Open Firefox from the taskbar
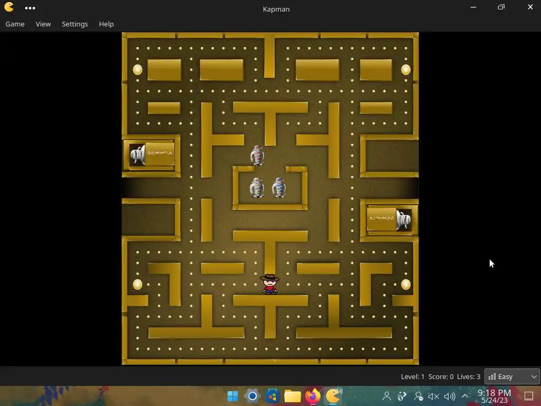The height and width of the screenshot is (406, 541). 313,396
